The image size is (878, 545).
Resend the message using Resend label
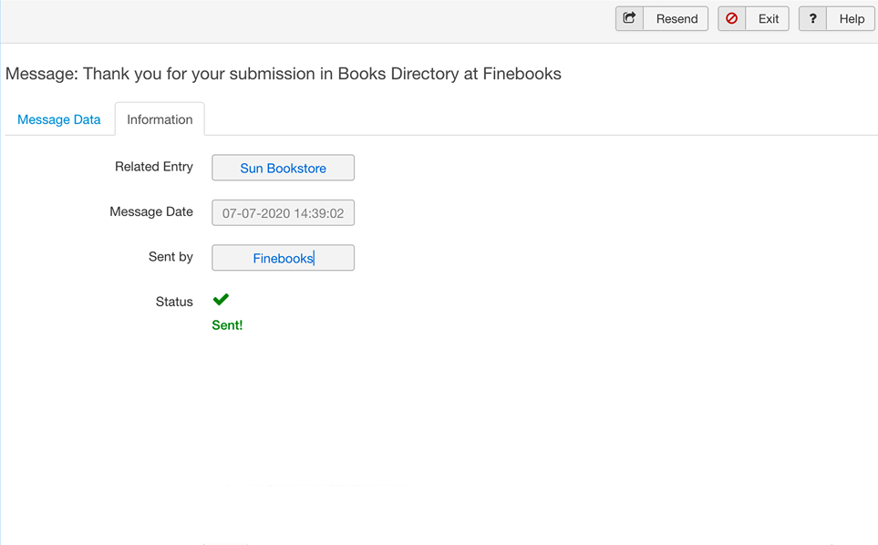click(x=677, y=18)
